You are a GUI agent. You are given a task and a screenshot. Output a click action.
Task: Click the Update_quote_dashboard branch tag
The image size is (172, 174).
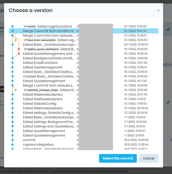pyautogui.click(x=41, y=49)
